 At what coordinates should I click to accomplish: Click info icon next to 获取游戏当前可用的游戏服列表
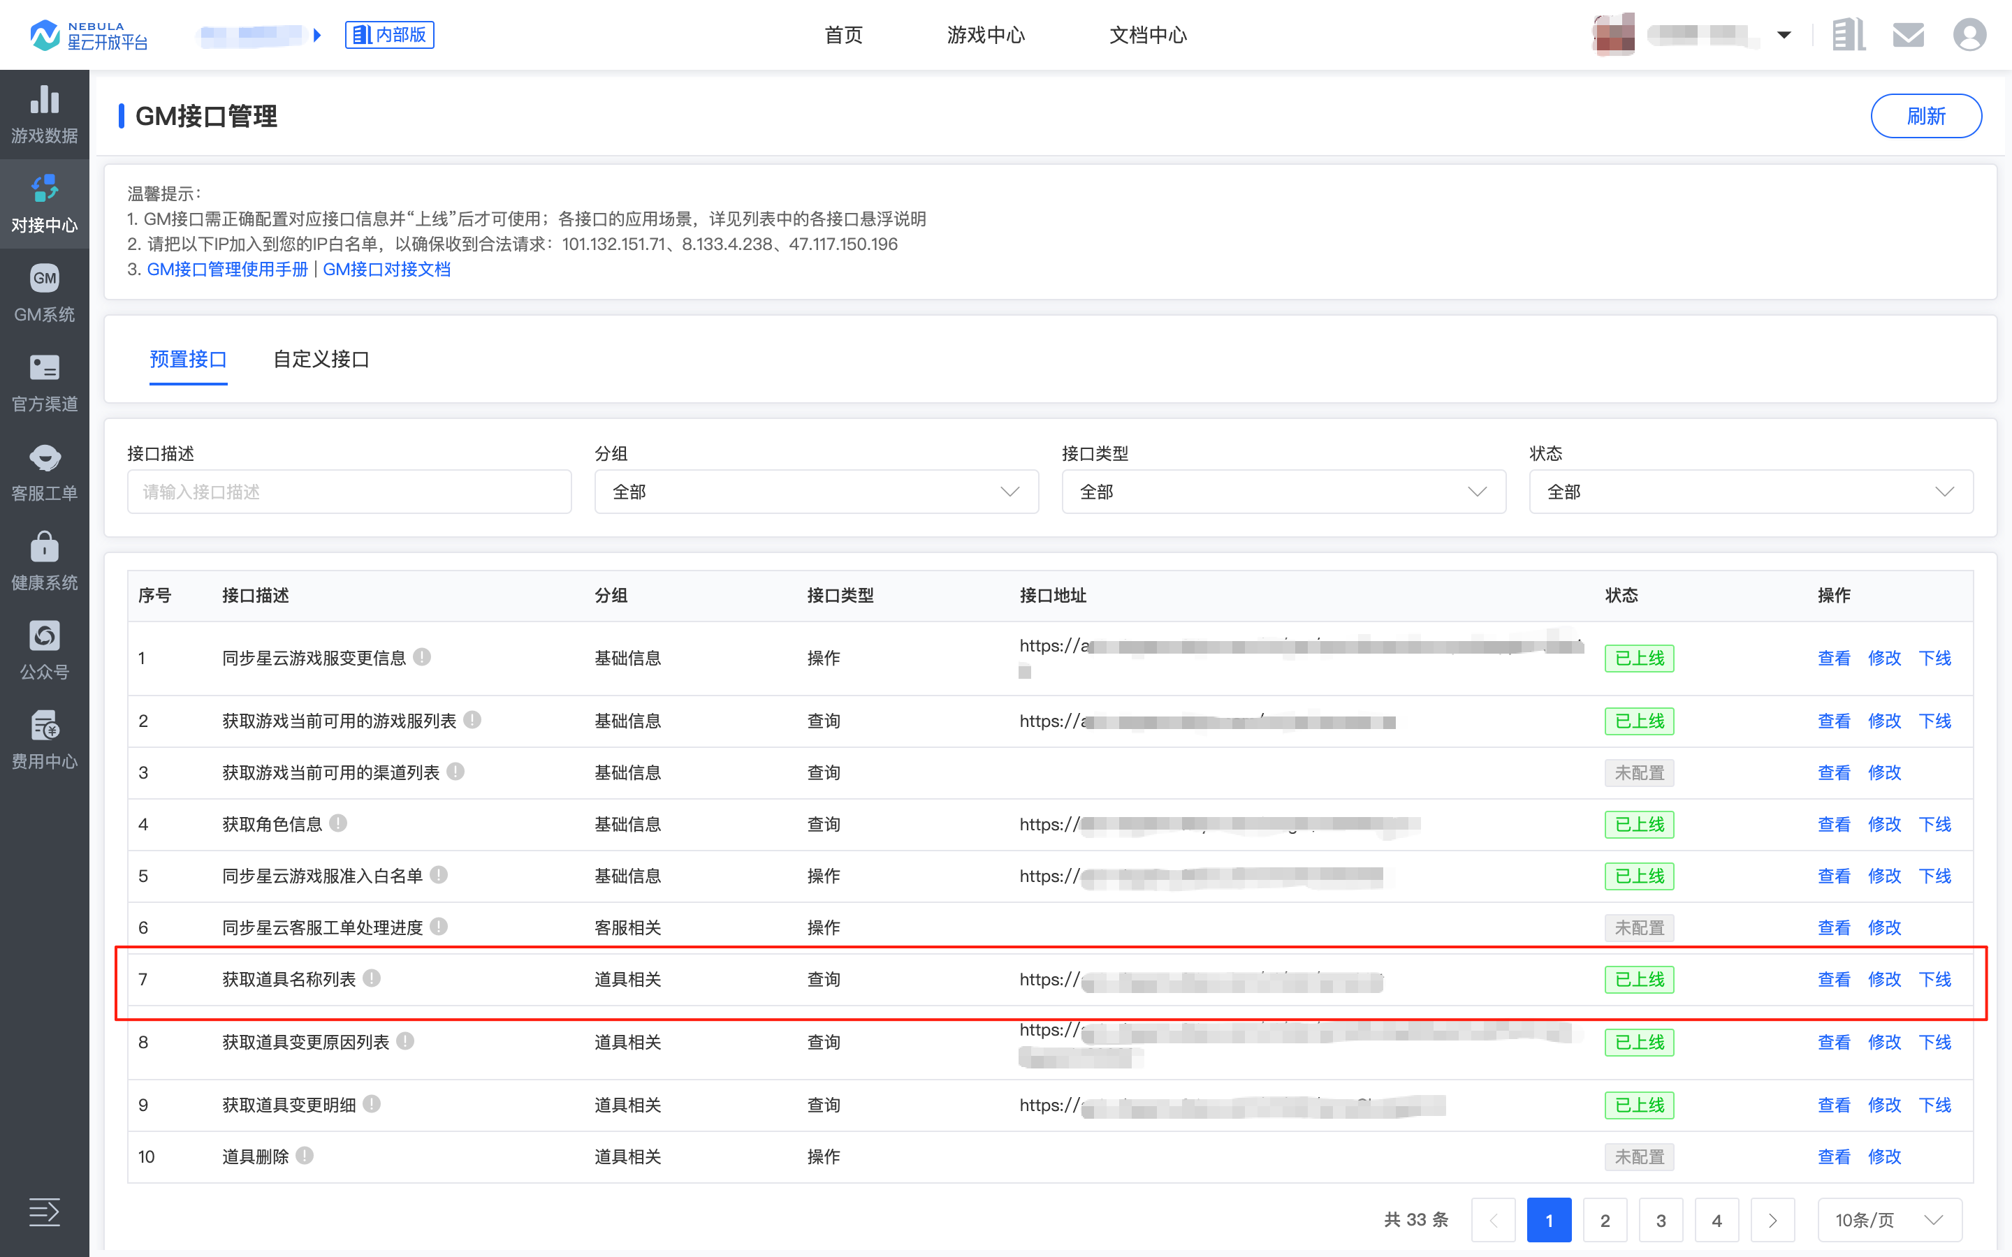[x=472, y=720]
